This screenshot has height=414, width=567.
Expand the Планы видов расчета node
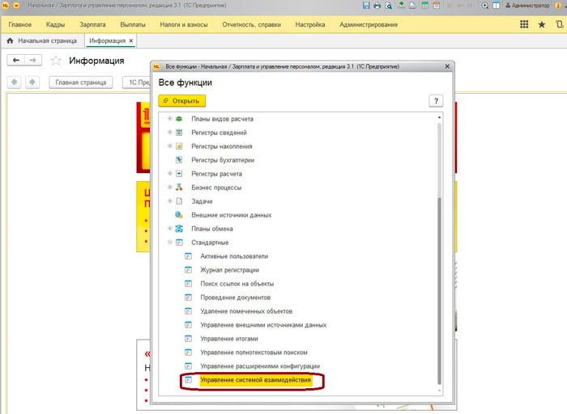[x=169, y=119]
